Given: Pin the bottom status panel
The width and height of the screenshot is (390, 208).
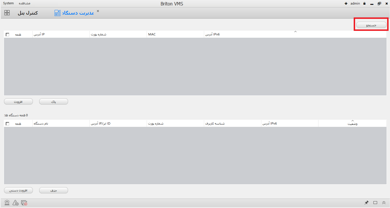Looking at the screenshot, I should pos(367,203).
